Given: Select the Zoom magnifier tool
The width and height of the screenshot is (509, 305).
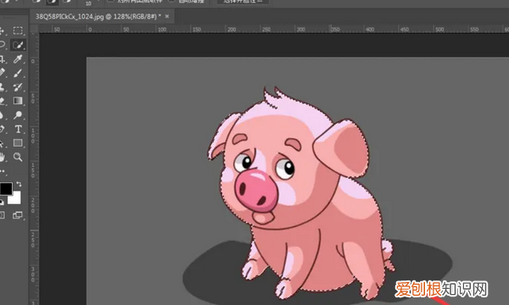Looking at the screenshot, I should (x=18, y=158).
